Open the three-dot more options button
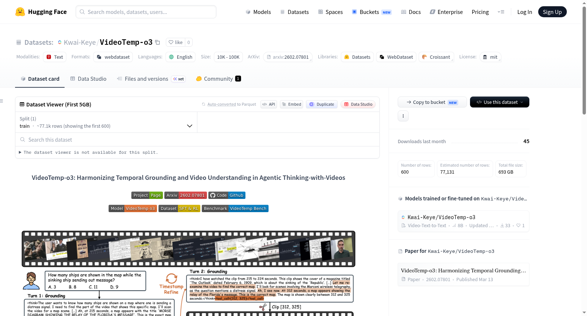Image resolution: width=587 pixels, height=316 pixels. [403, 116]
